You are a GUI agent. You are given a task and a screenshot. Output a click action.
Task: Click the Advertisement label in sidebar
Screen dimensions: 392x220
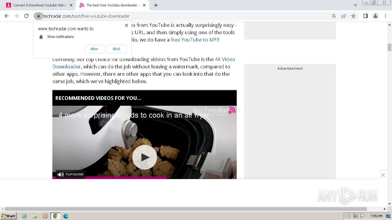(x=290, y=68)
